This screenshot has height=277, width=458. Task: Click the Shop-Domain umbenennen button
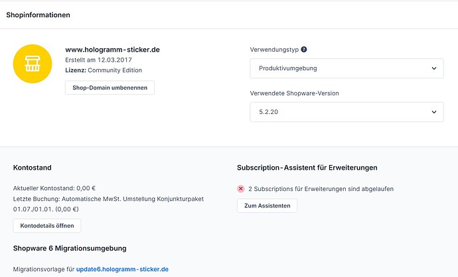pos(110,87)
